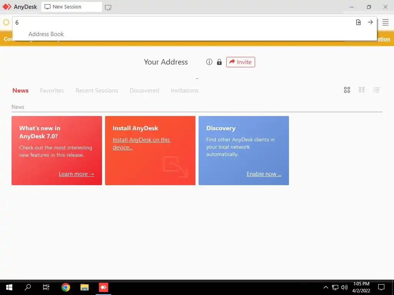Click the Discovery card title

tap(221, 128)
